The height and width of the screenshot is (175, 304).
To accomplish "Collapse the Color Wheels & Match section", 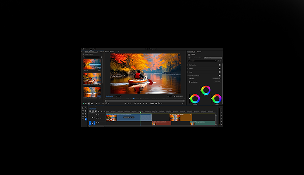I will 188,76.
